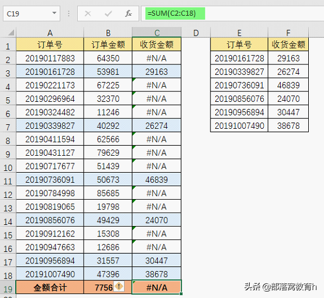Select row 7 header

(8, 126)
